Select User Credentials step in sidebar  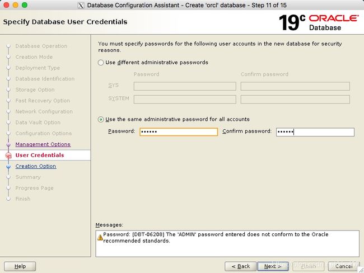(40, 155)
